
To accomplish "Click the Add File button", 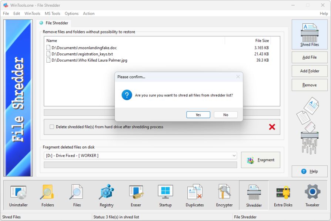I will click(x=310, y=57).
